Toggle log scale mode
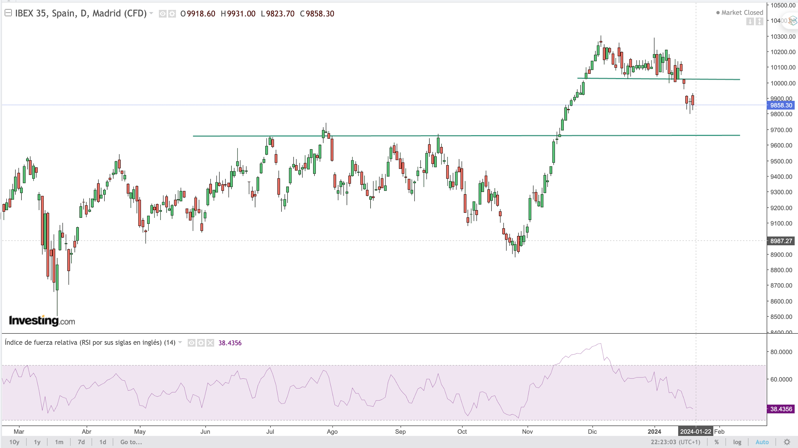 pos(737,442)
